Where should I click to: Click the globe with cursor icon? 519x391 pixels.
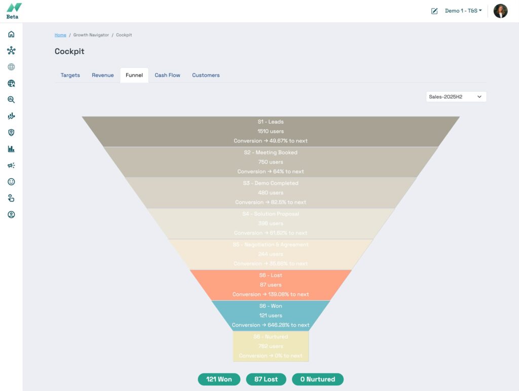coord(11,84)
